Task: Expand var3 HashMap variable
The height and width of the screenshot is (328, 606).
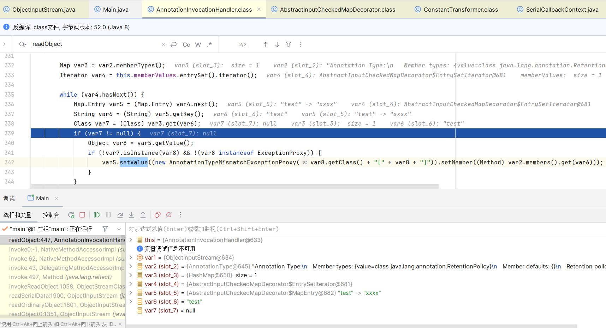Action: point(131,275)
